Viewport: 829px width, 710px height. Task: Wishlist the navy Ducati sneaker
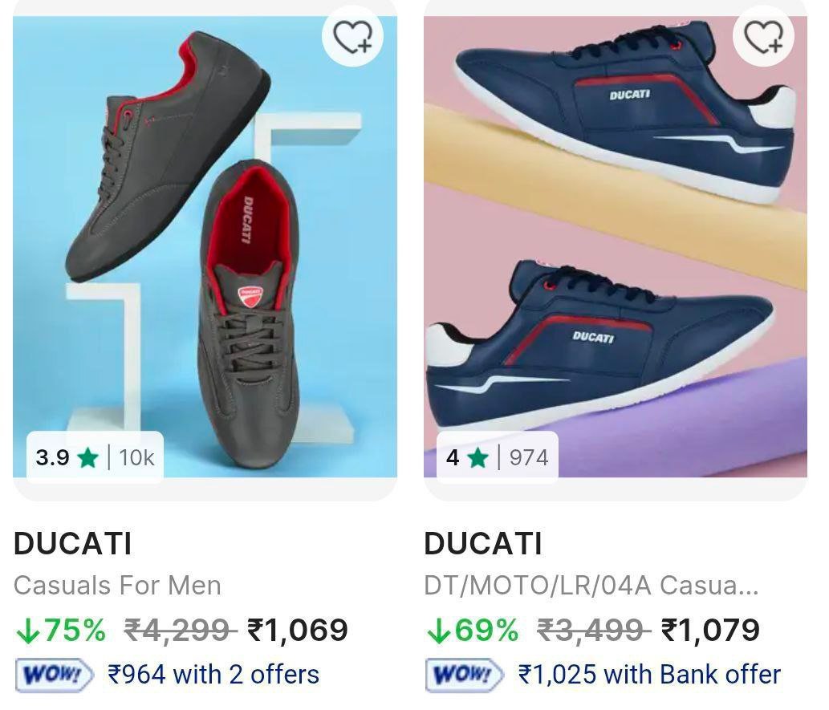(763, 36)
